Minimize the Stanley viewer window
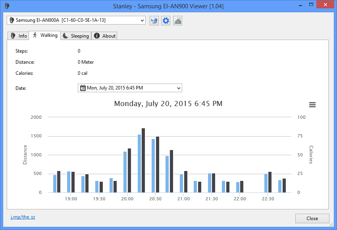The width and height of the screenshot is (337, 230). (300, 5)
